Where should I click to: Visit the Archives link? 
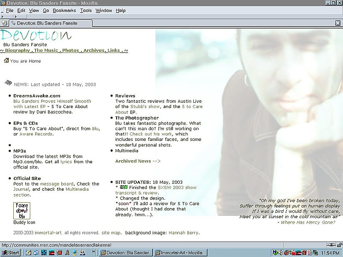[94, 50]
